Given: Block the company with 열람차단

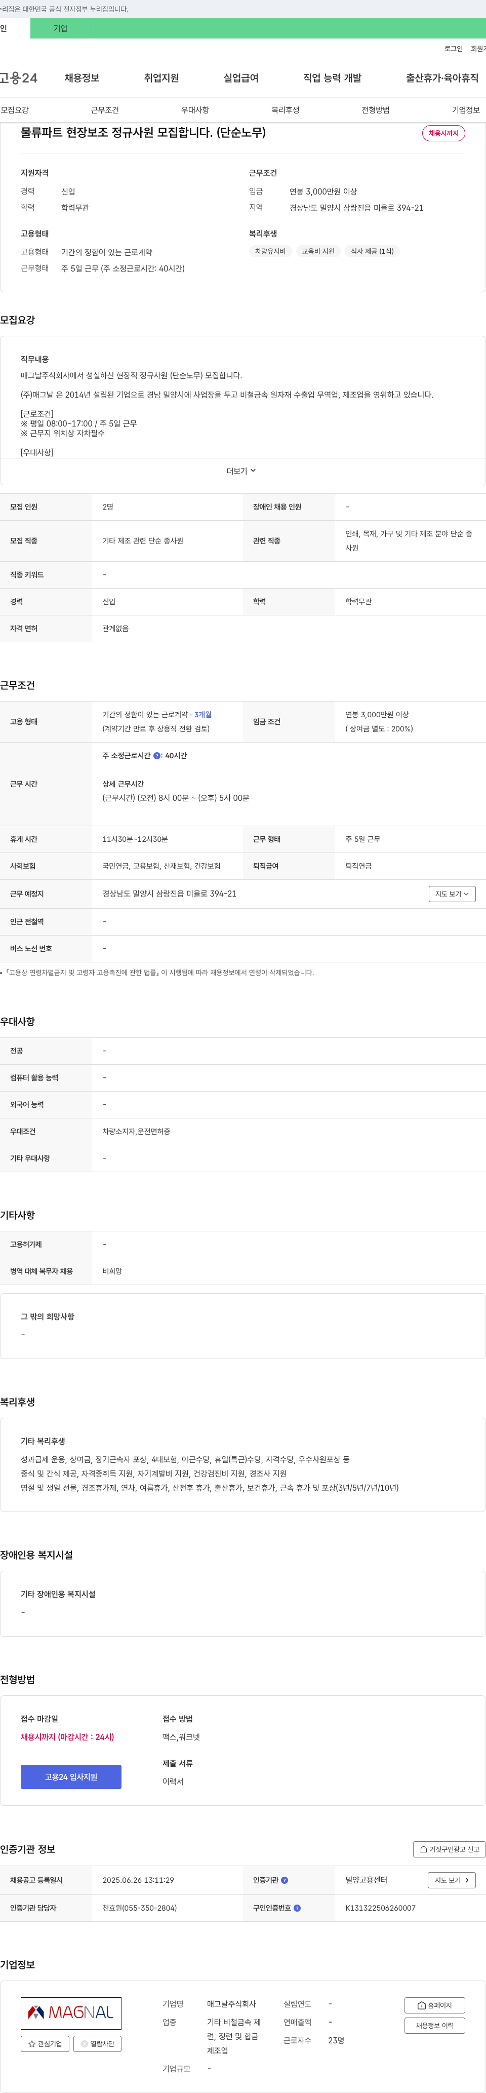Looking at the screenshot, I should [x=98, y=2043].
